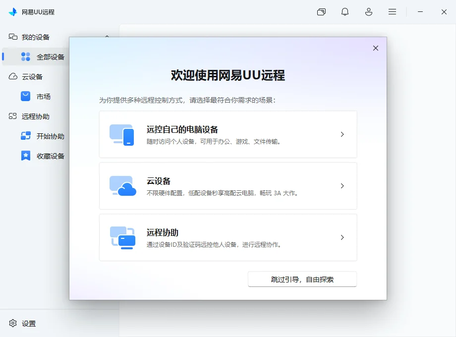Click the 远程协助 sidebar icon
Screen dimensions: 456x337
[x=13, y=116]
